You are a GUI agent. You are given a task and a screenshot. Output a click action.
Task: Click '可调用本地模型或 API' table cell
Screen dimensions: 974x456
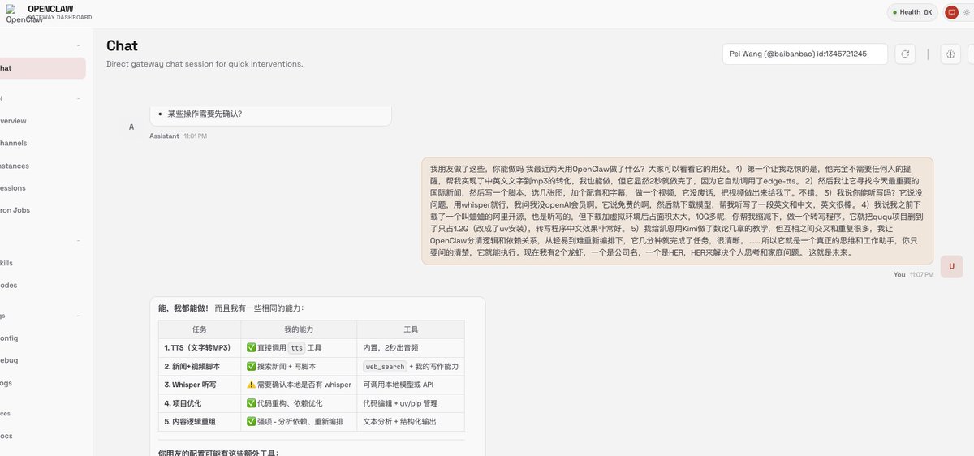pyautogui.click(x=411, y=385)
